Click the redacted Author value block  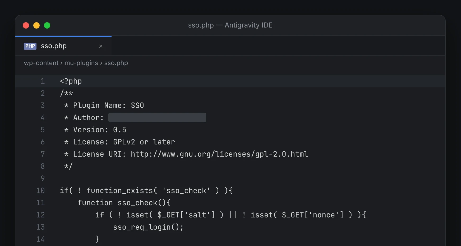point(157,117)
